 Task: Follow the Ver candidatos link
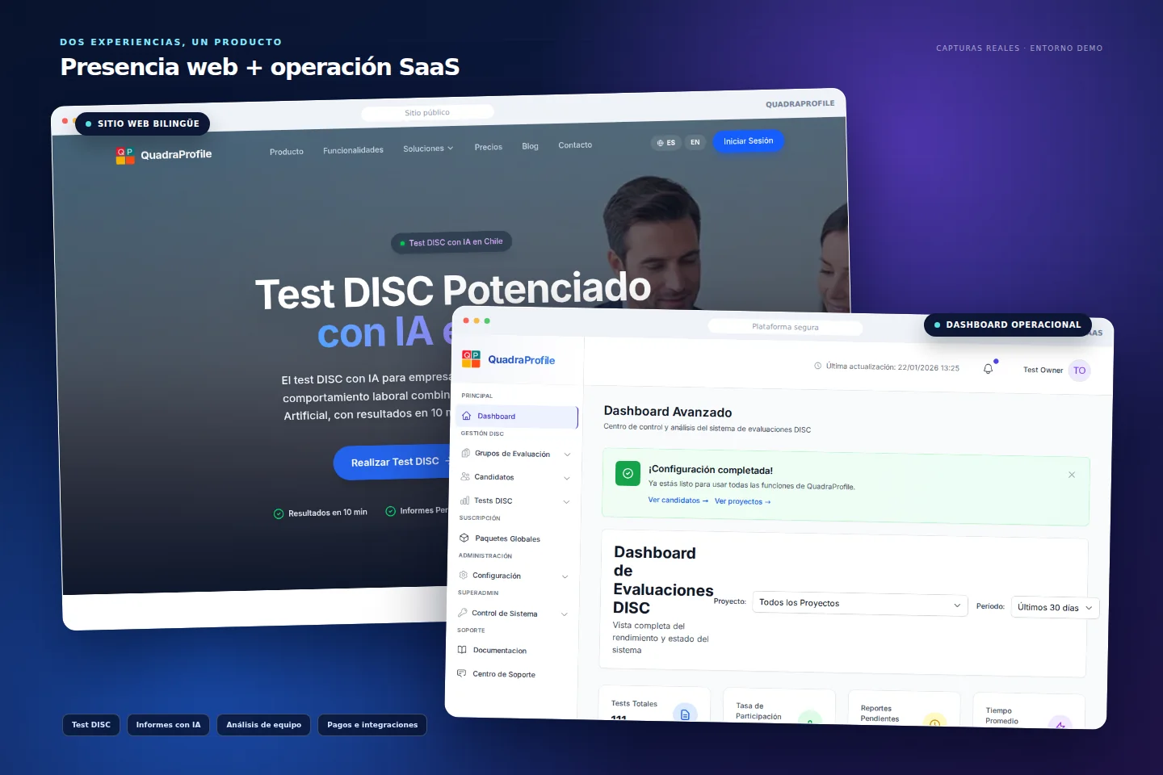click(x=678, y=501)
